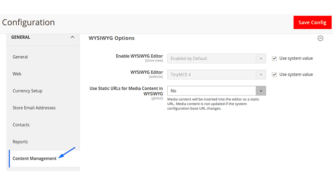Screen dimensions: 333x185
Task: Select Reports in the sidebar
Action: [x=20, y=142]
